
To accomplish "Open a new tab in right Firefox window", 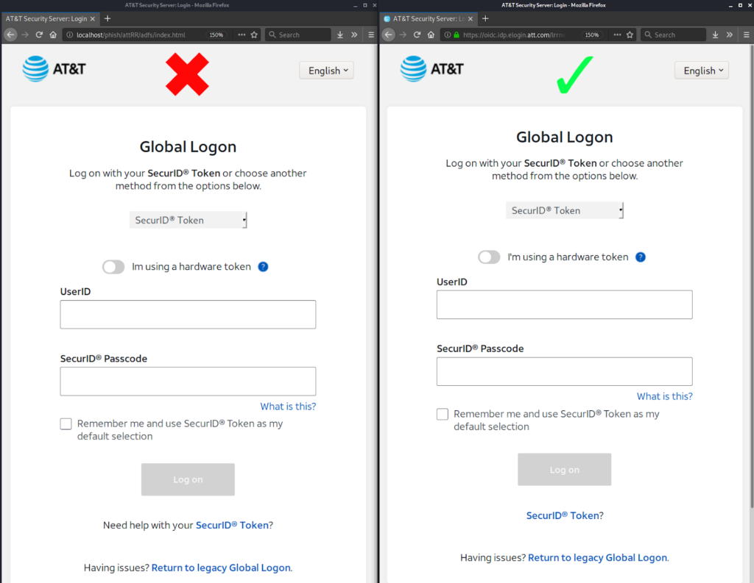I will (485, 18).
